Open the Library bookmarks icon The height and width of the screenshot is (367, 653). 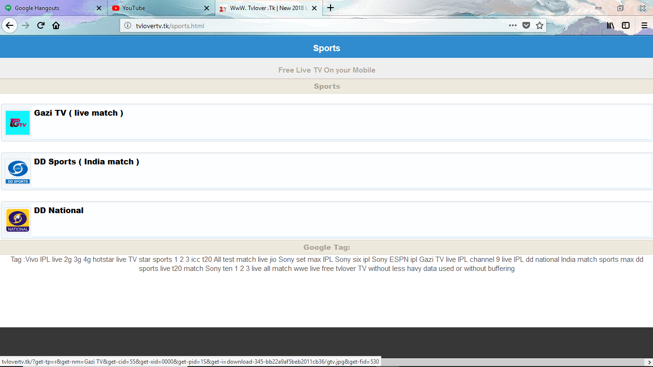pos(610,26)
